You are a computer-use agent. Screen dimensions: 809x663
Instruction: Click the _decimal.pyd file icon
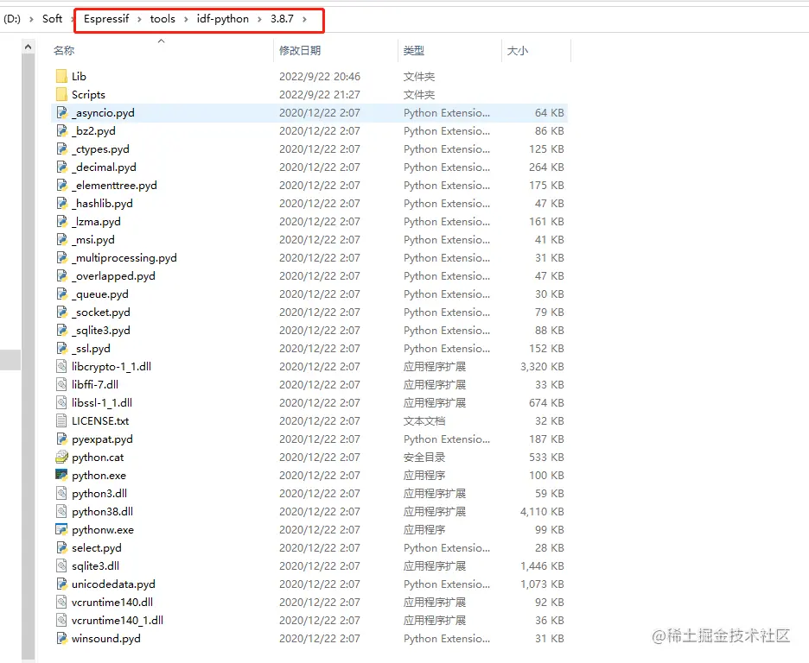[61, 167]
